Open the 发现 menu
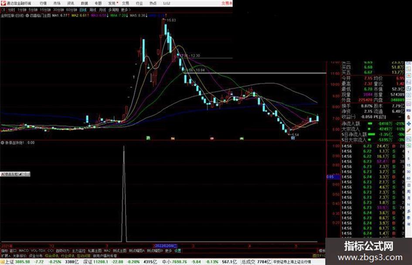Screen dimensions: 412x265 coord(112,3)
